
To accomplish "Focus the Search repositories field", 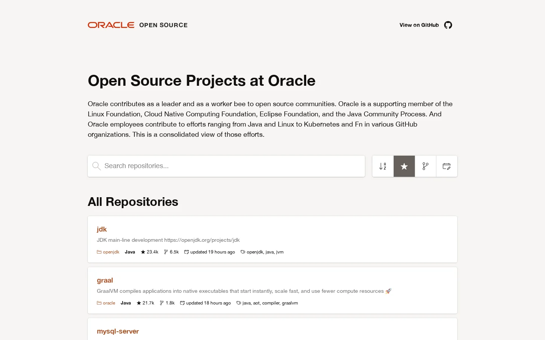I will click(x=226, y=166).
